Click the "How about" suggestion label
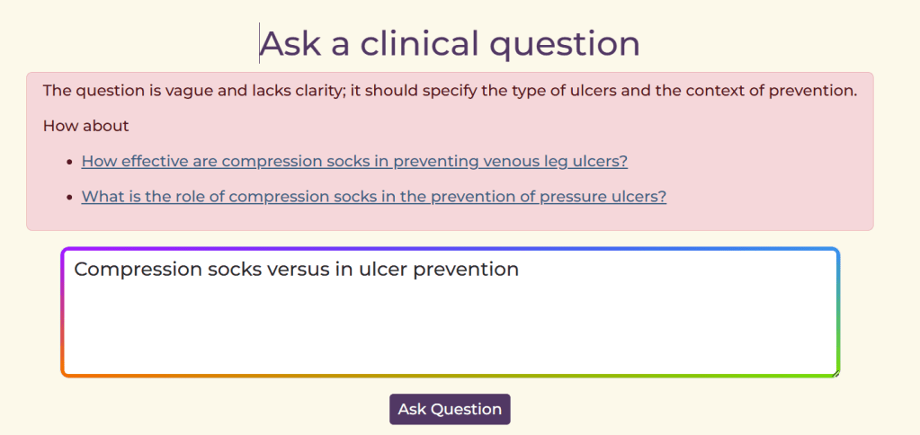This screenshot has width=920, height=435. point(86,126)
